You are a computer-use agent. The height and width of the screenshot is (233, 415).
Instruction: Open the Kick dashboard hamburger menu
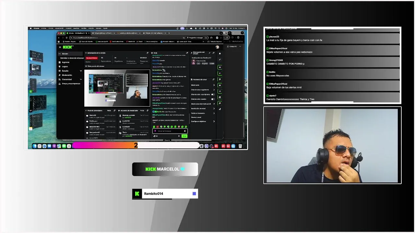click(60, 47)
